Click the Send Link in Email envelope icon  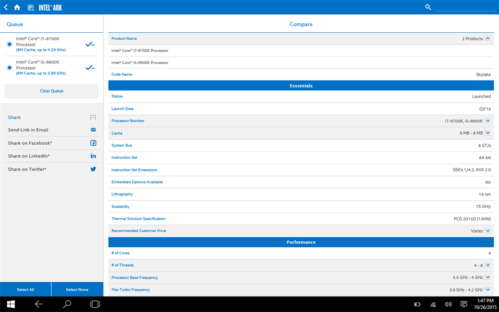[x=93, y=130]
